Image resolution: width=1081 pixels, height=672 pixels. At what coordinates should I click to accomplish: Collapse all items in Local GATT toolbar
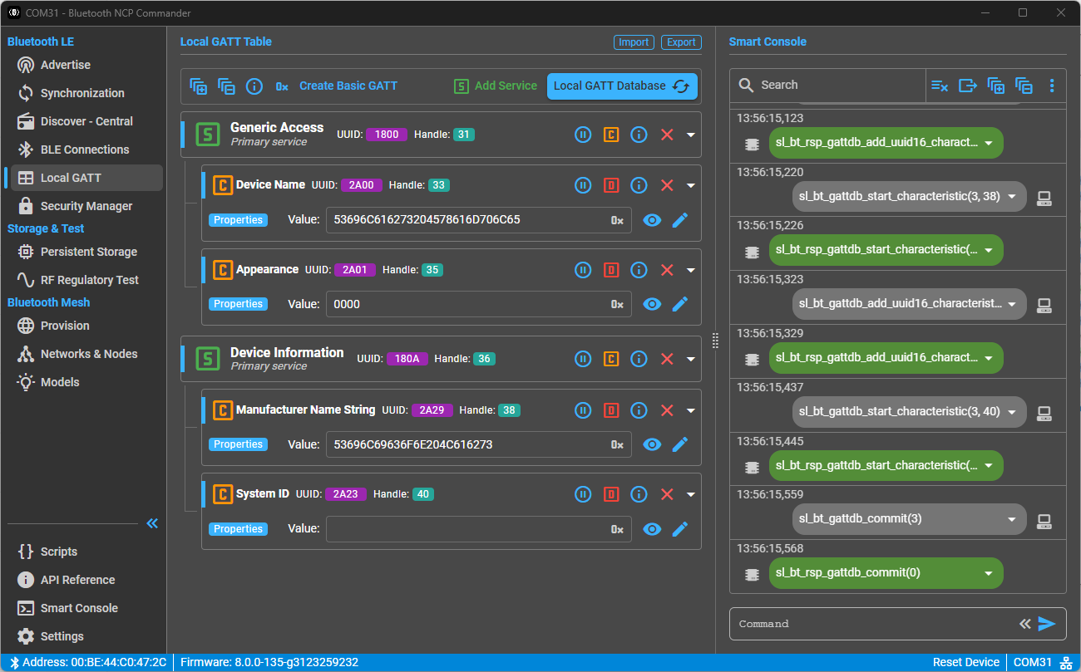pos(226,86)
